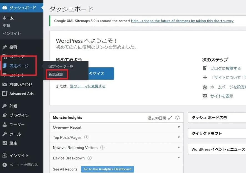Expand New vs. Returning Visitors section arrow
The width and height of the screenshot is (246, 173).
pos(179,147)
